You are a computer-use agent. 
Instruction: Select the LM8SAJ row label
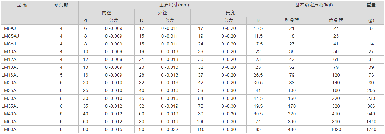(x=10, y=36)
